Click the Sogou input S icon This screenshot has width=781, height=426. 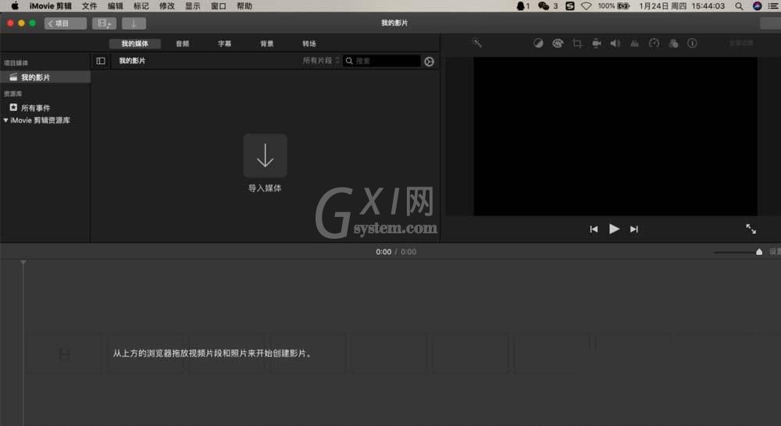[570, 6]
